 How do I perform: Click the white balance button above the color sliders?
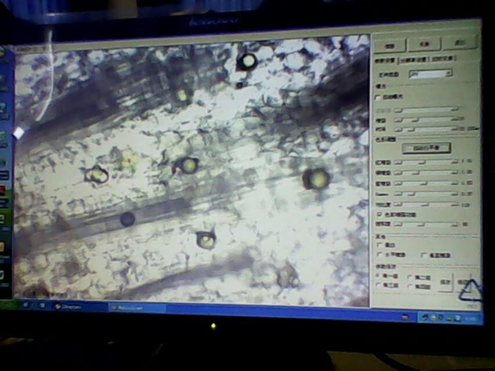(426, 148)
